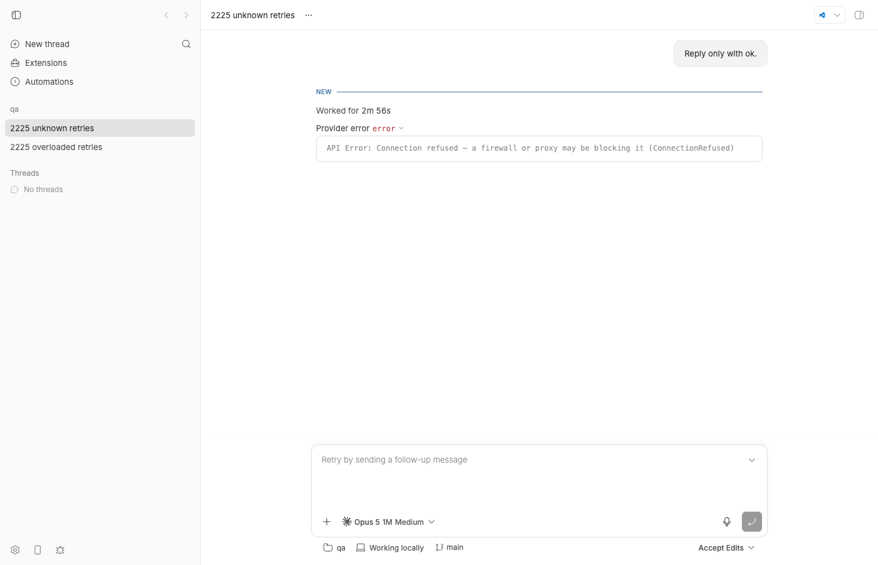The image size is (878, 565).
Task: Open the Opus 5 1M Medium model dropdown
Action: click(388, 522)
